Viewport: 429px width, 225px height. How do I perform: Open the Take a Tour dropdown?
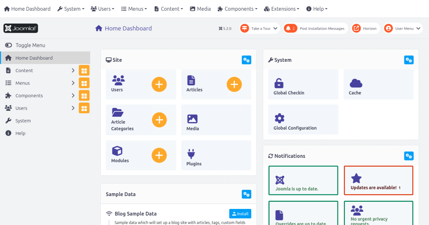point(259,28)
